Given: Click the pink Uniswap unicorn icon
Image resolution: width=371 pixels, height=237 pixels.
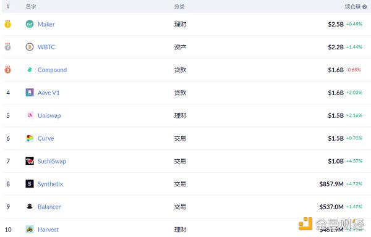Looking at the screenshot, I should point(30,115).
